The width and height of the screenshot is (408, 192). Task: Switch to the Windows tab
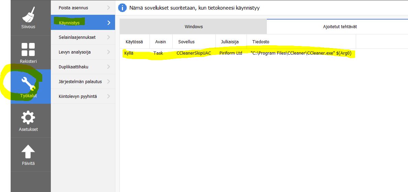point(193,26)
